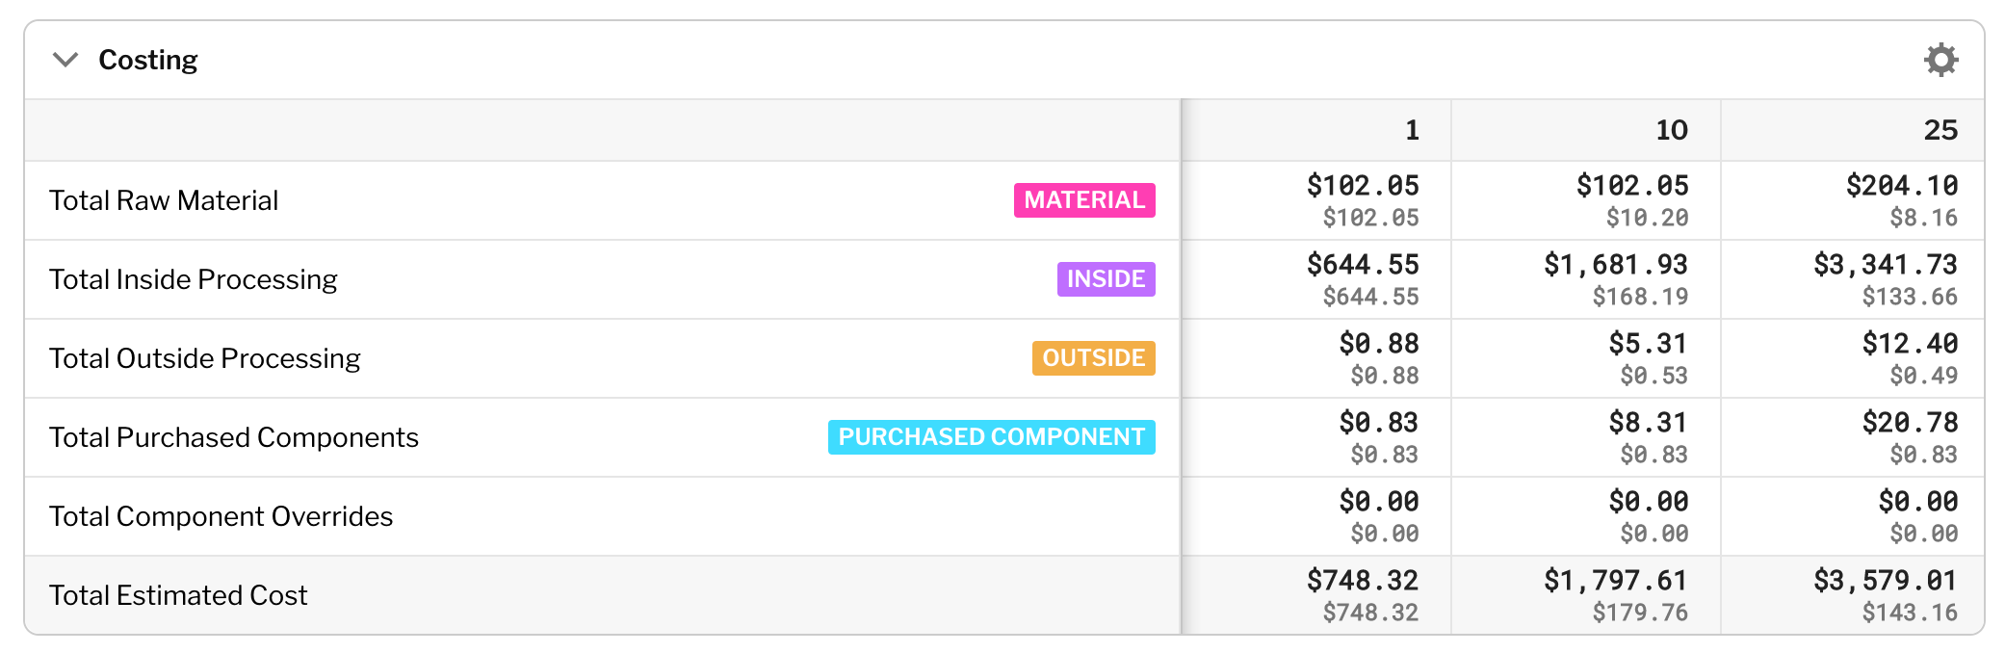Viewport: 2005px width, 653px height.
Task: Open the Costing settings gear icon
Action: 1940,59
